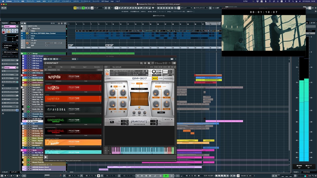Open the プロジェクト menu
Viewport: 317px width, 178px height.
(30, 1)
